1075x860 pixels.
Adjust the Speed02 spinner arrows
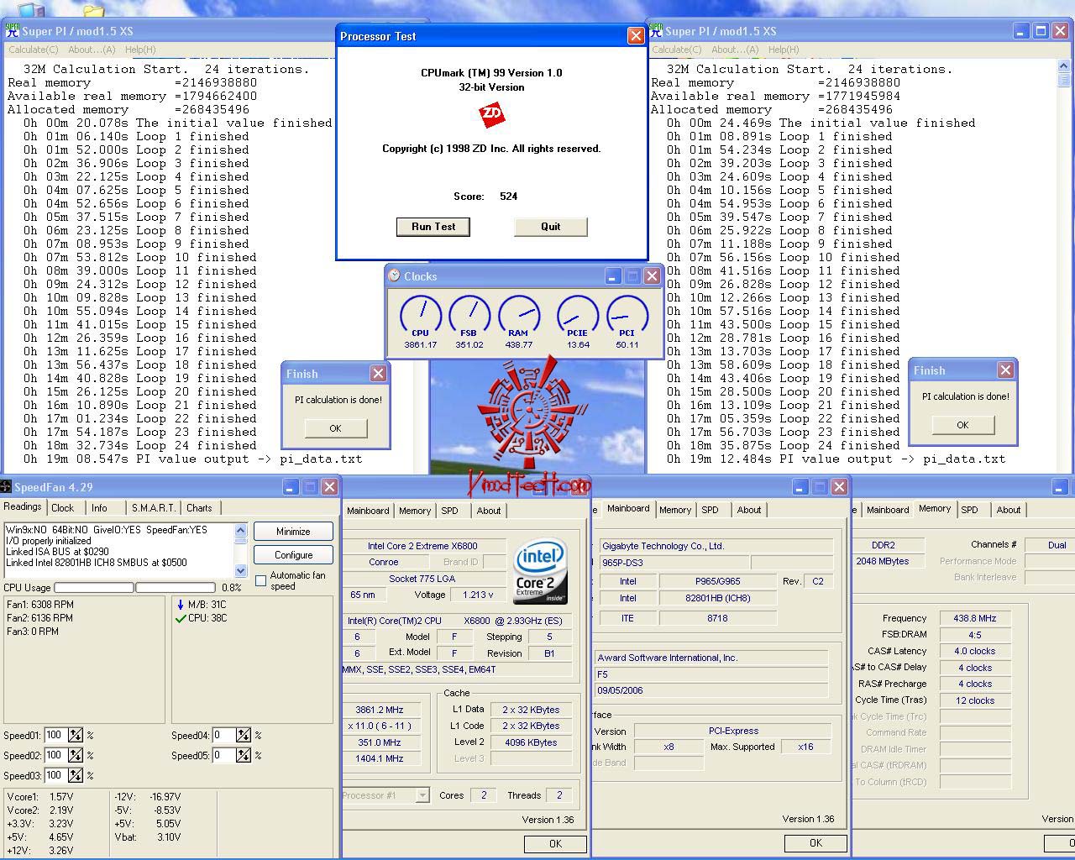(76, 756)
